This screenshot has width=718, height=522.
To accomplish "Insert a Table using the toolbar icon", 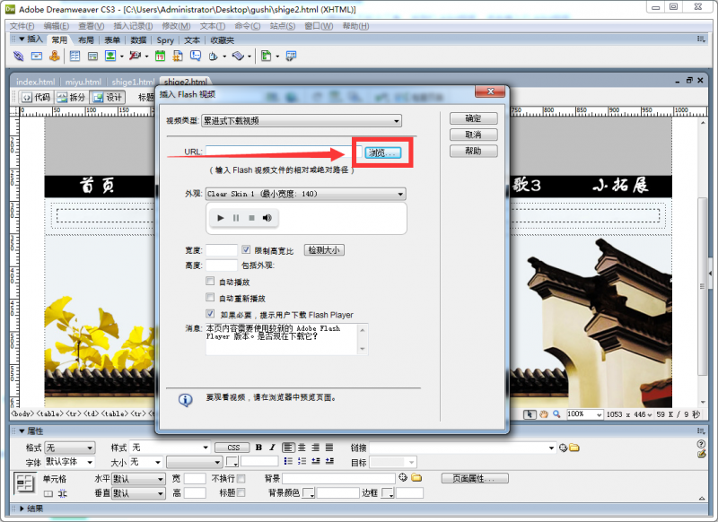I will [x=74, y=57].
